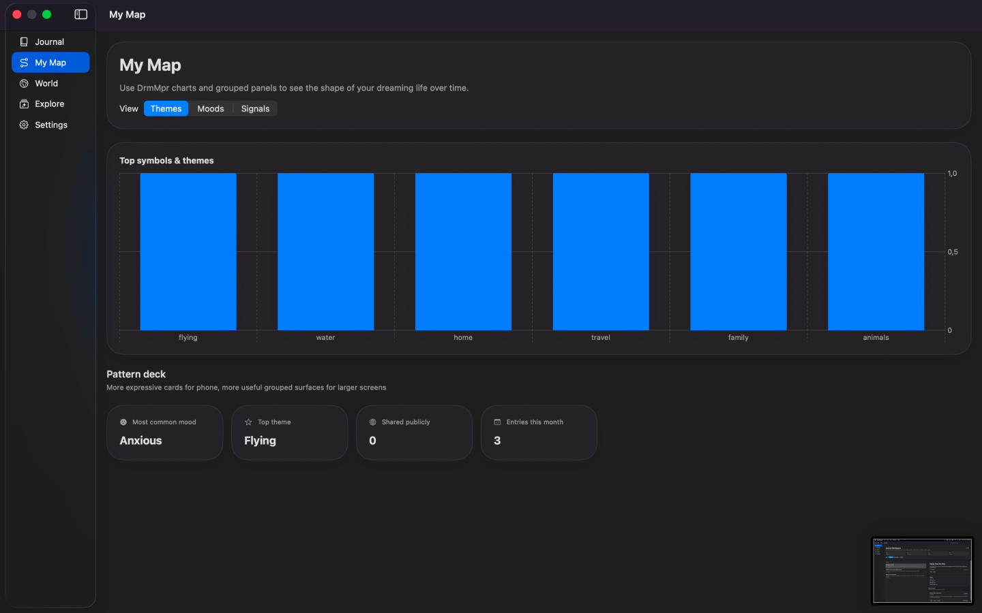Click the calendar icon on Entries this month
982x613 pixels.
click(497, 422)
